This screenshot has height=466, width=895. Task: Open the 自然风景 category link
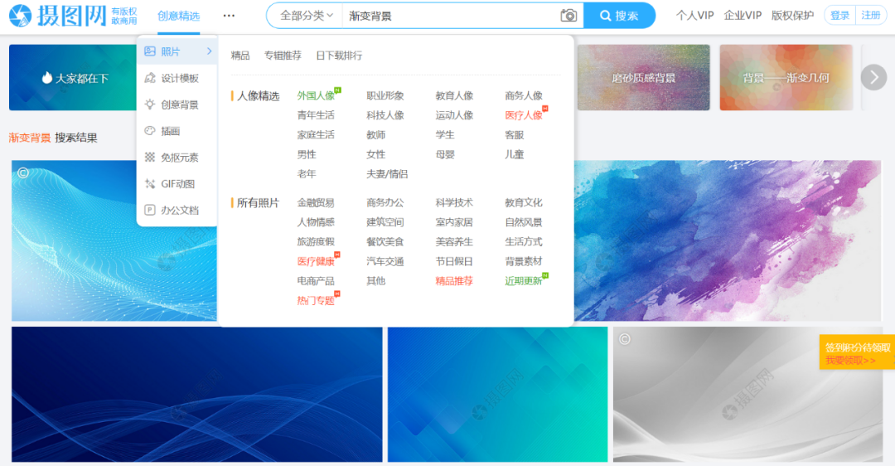pos(524,222)
